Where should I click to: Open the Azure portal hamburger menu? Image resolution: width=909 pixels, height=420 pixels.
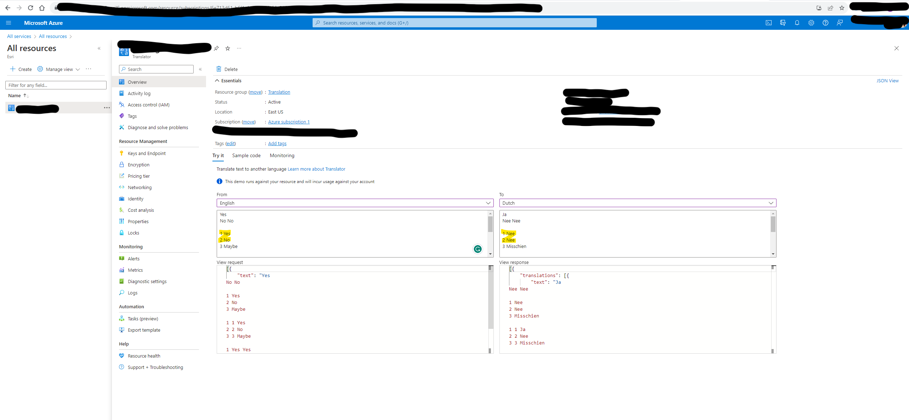(x=9, y=23)
